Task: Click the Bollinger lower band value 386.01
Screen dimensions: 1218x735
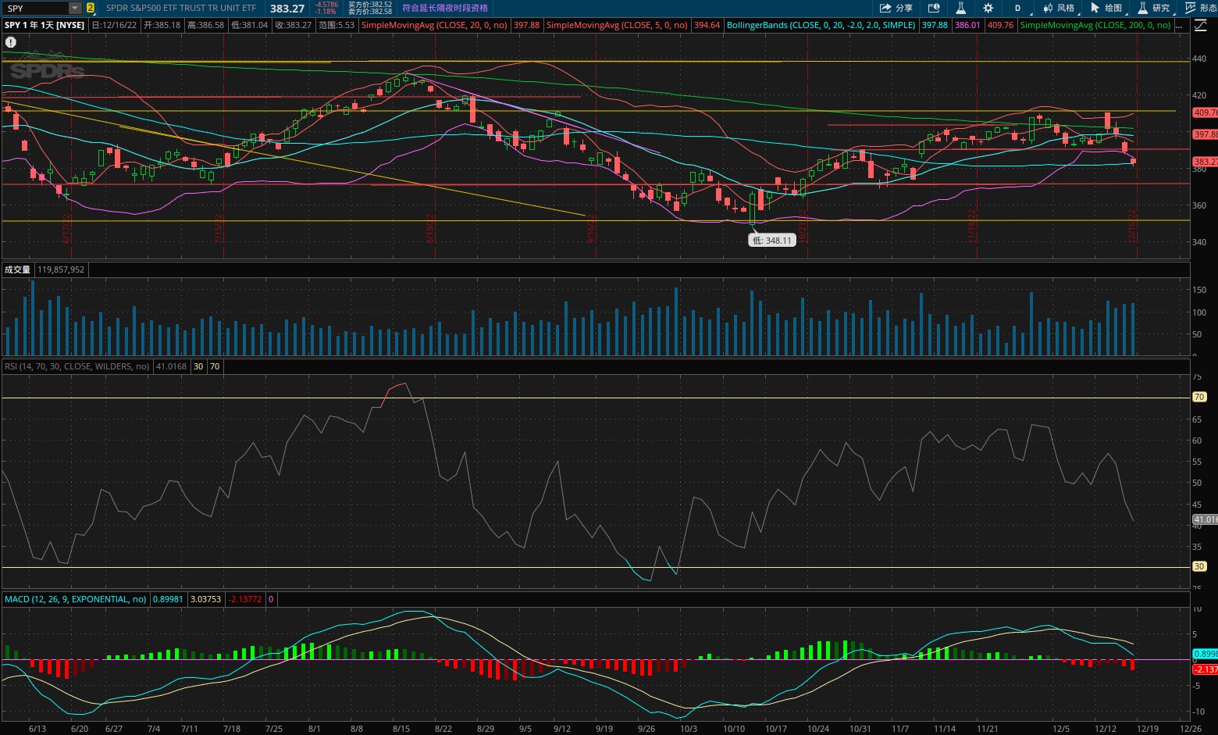Action: click(x=967, y=25)
